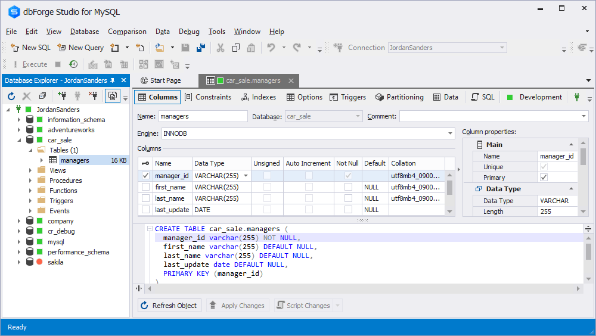The height and width of the screenshot is (336, 596).
Task: Click the Redo arrow icon
Action: coord(297,48)
